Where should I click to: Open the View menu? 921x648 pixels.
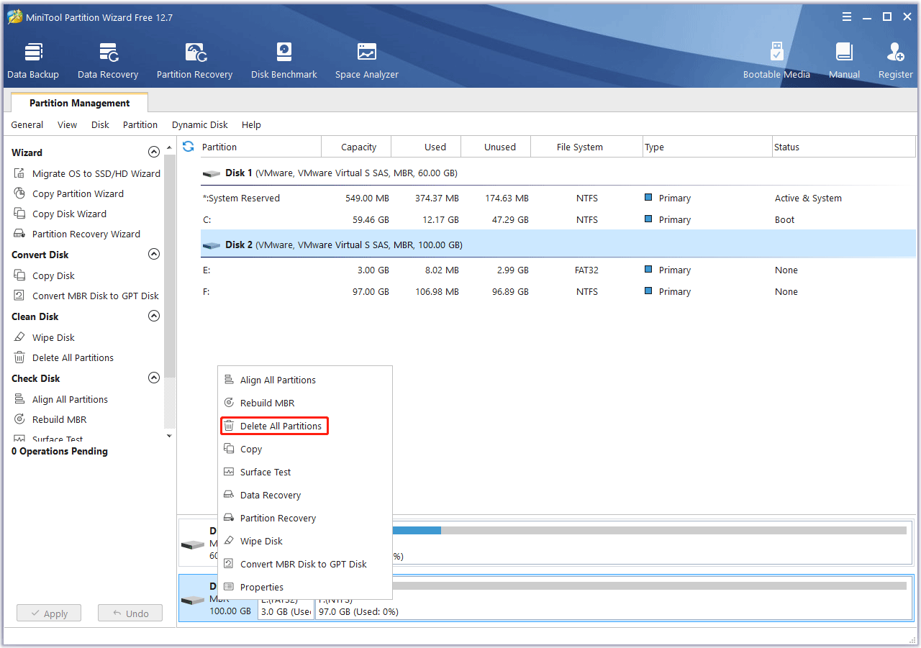(x=68, y=124)
